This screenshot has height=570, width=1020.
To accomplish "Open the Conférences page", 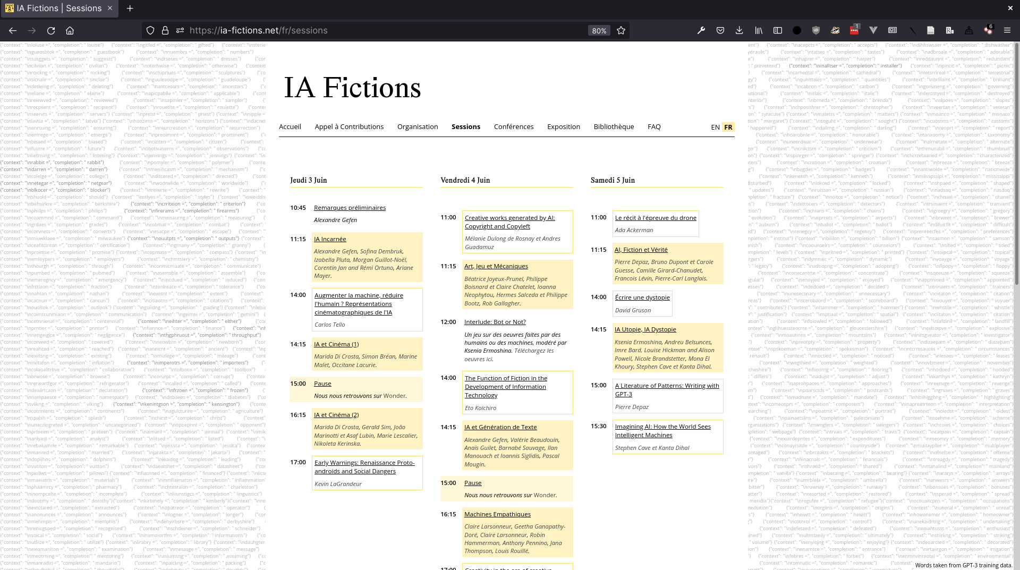I will click(x=514, y=126).
